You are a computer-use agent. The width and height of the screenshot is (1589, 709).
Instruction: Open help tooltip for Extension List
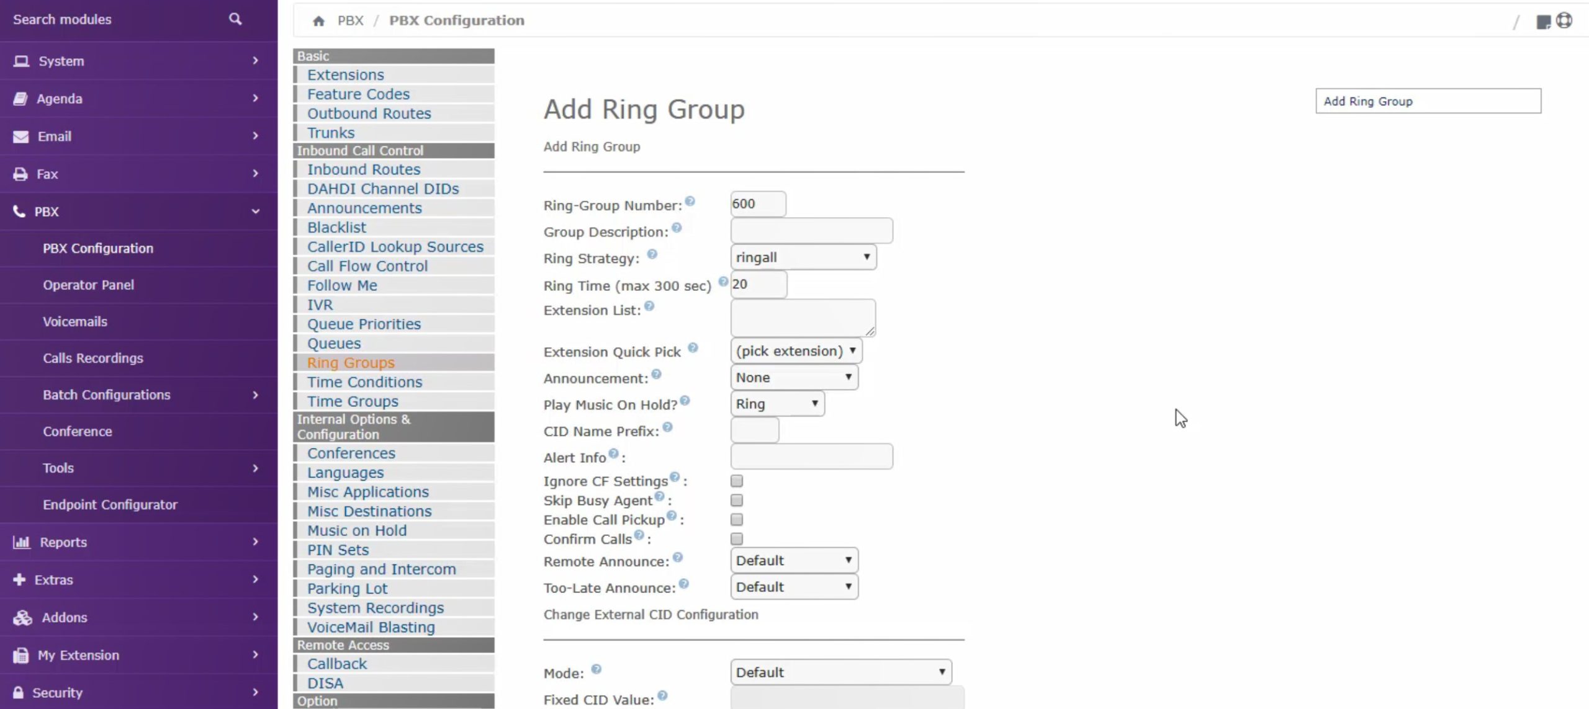(649, 306)
